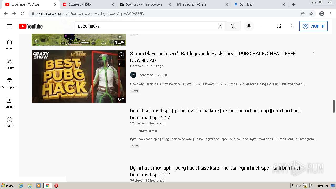Add BEST PUBG HACK video to queue
This screenshot has height=189, width=336.
coord(121,63)
